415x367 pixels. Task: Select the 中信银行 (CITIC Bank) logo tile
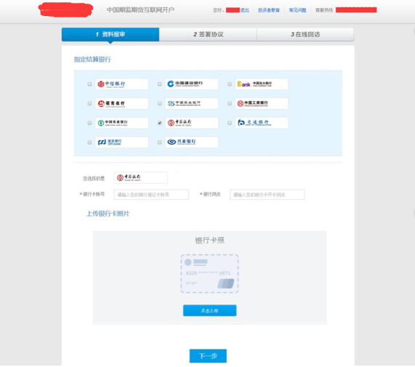(x=121, y=84)
